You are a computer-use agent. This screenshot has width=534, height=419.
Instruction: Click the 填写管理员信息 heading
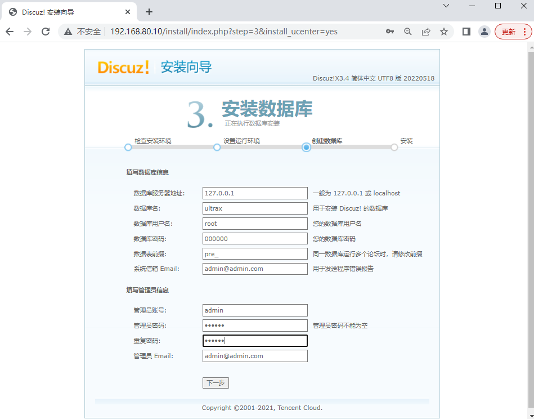pos(147,290)
